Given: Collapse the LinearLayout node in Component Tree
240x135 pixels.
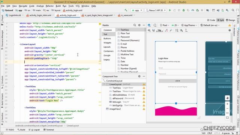Looking at the screenshot, I should click(104, 84).
